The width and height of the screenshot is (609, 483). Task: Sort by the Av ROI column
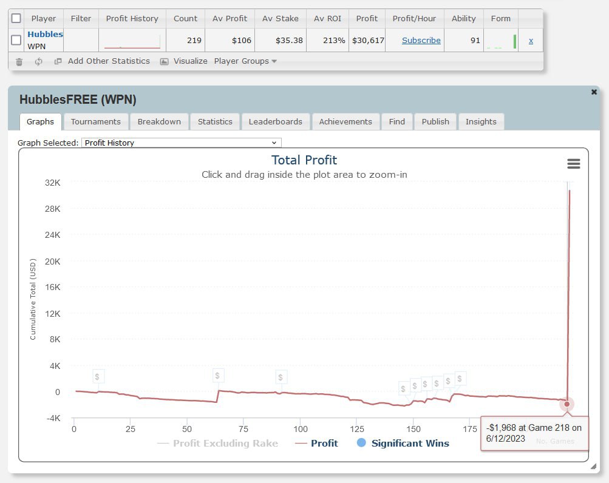tap(328, 18)
